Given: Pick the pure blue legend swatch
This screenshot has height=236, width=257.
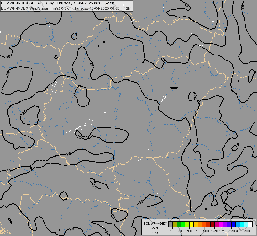Looking at the screenshot, I should [233, 224].
